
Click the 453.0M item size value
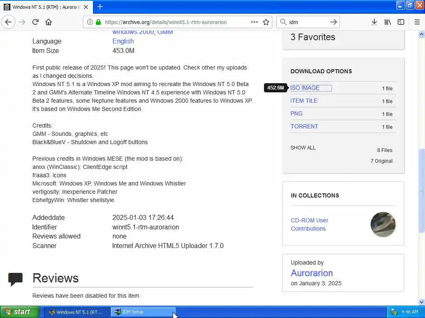123,51
